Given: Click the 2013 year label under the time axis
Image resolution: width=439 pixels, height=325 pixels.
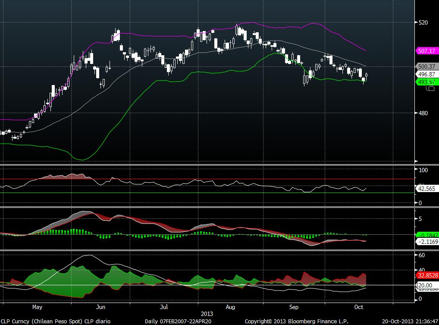Looking at the screenshot, I should tap(207, 314).
